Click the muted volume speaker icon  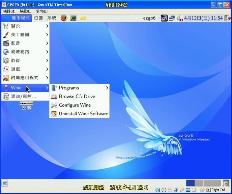click(180, 18)
